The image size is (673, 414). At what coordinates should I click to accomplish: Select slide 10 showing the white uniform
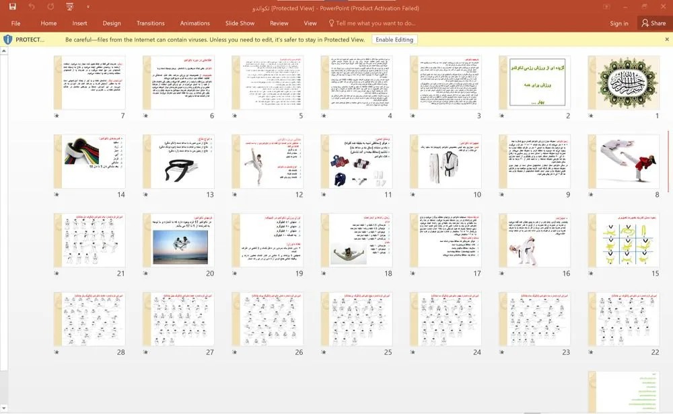tap(446, 161)
